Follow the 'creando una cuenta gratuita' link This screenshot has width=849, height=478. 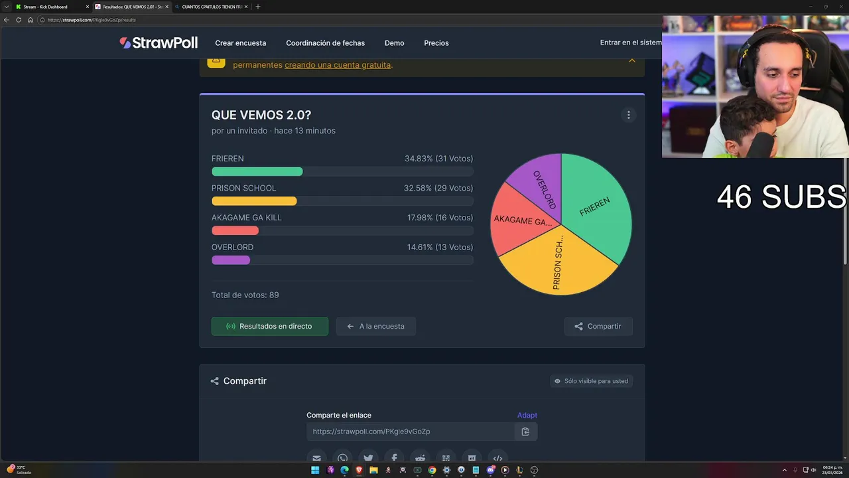point(338,65)
